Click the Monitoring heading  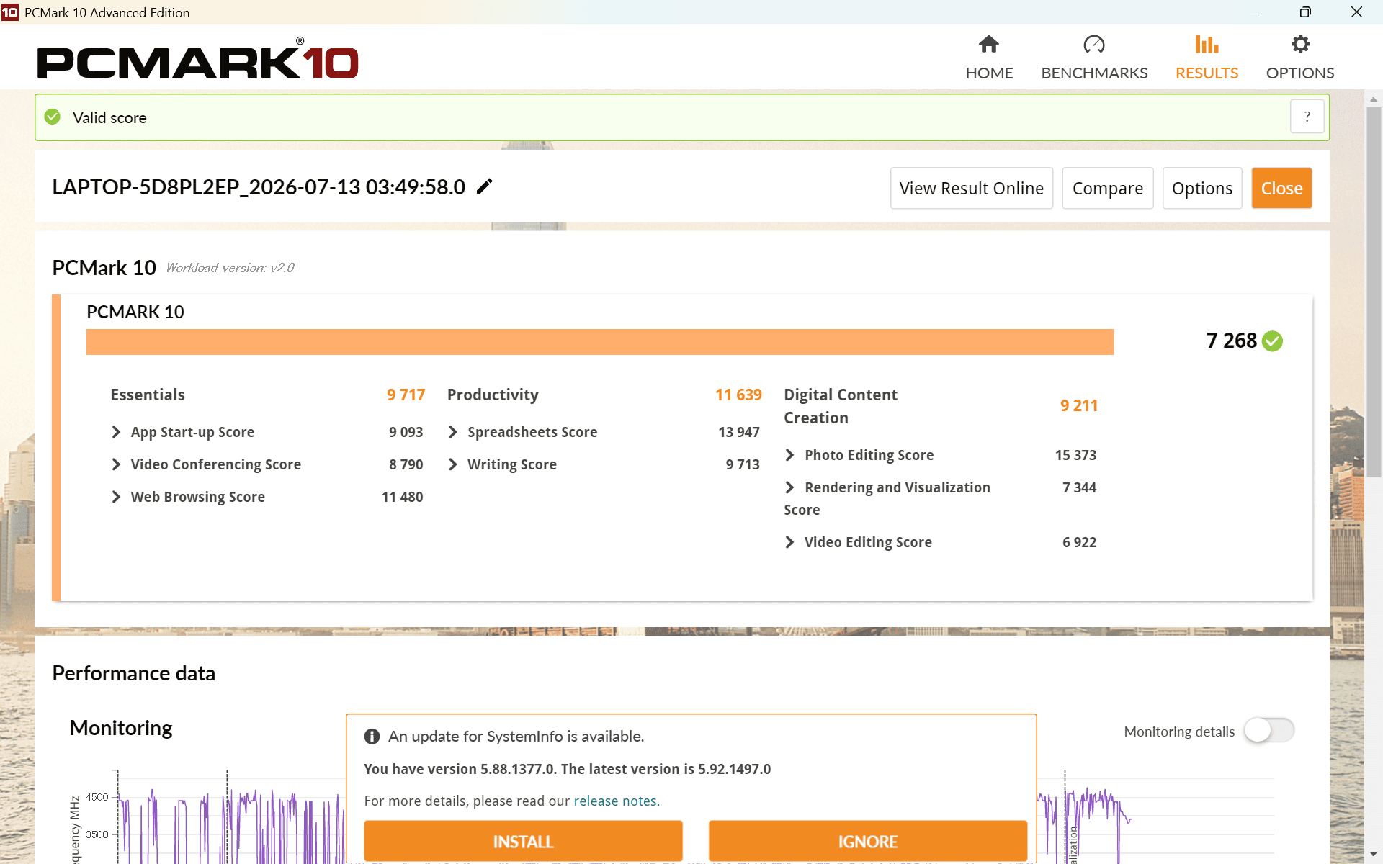121,728
